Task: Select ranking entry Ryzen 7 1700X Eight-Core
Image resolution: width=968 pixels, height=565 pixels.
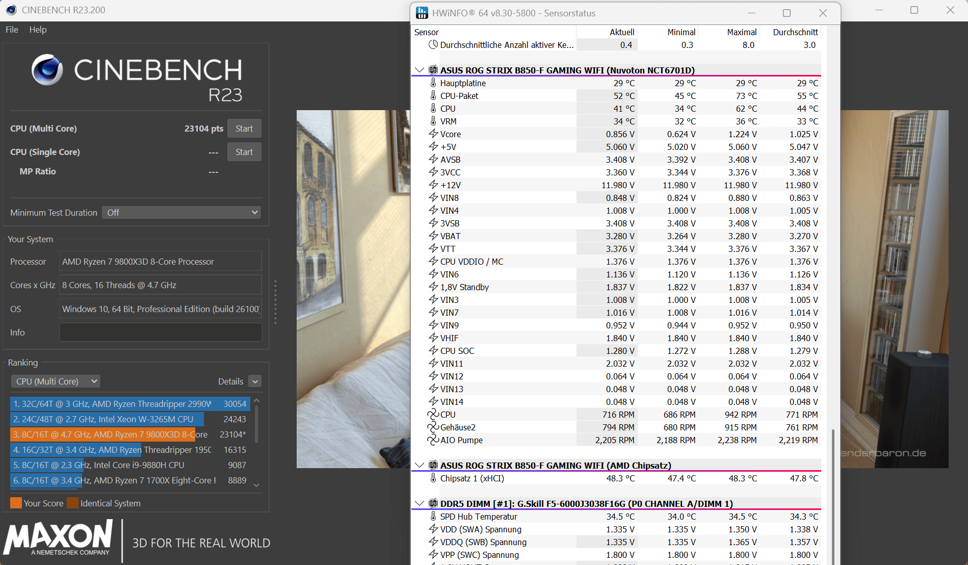Action: [130, 480]
